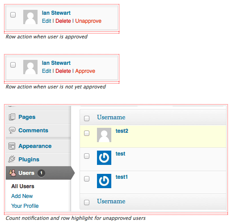Sort by top Username column header
Image resolution: width=240 pixels, height=223 pixels.
(111, 118)
